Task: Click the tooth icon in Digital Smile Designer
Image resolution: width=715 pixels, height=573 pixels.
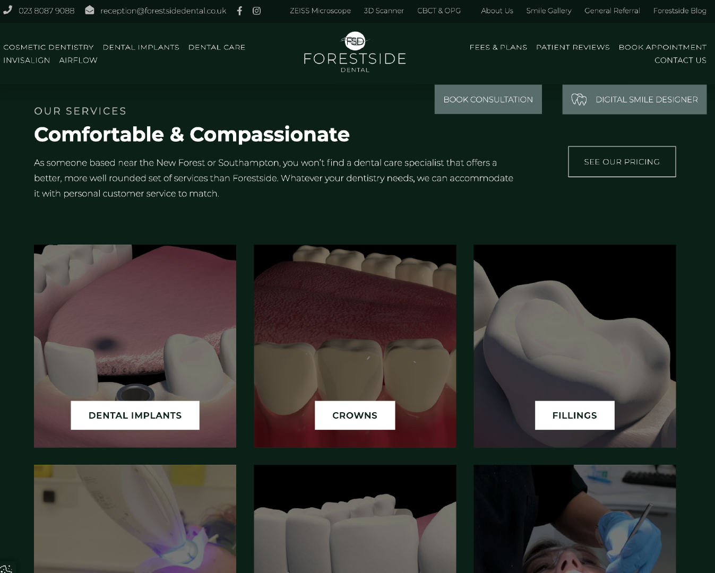Action: tap(579, 99)
